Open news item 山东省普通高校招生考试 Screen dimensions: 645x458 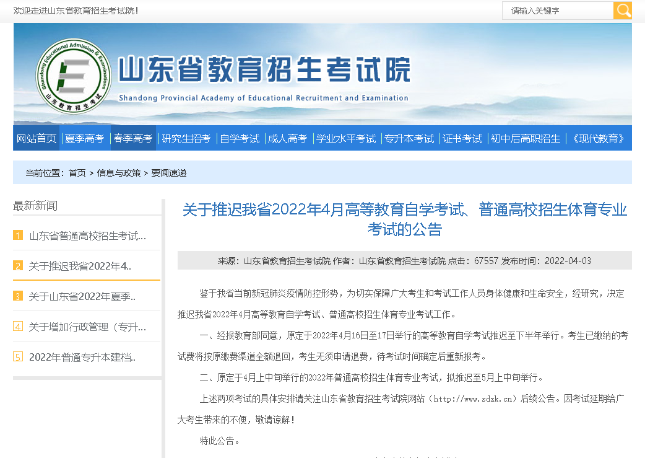87,236
